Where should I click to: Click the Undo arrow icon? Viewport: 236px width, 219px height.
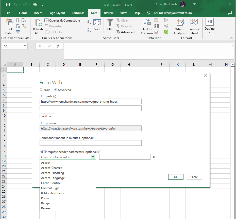point(15,5)
